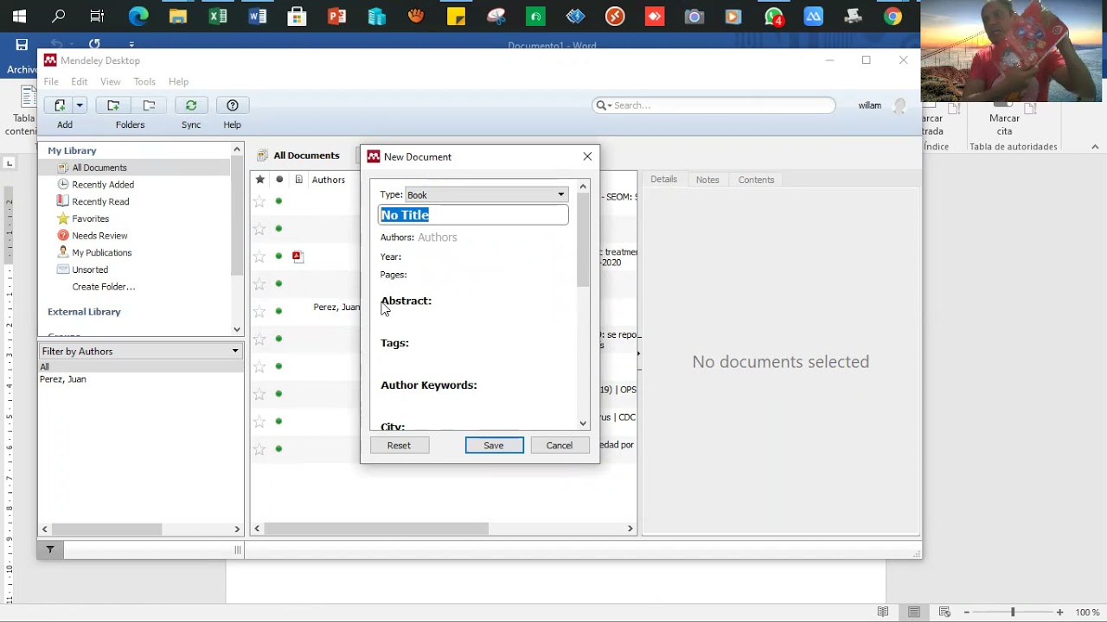Screen dimensions: 1107x622
Task: Open the Add button dropdown arrow
Action: 80,105
